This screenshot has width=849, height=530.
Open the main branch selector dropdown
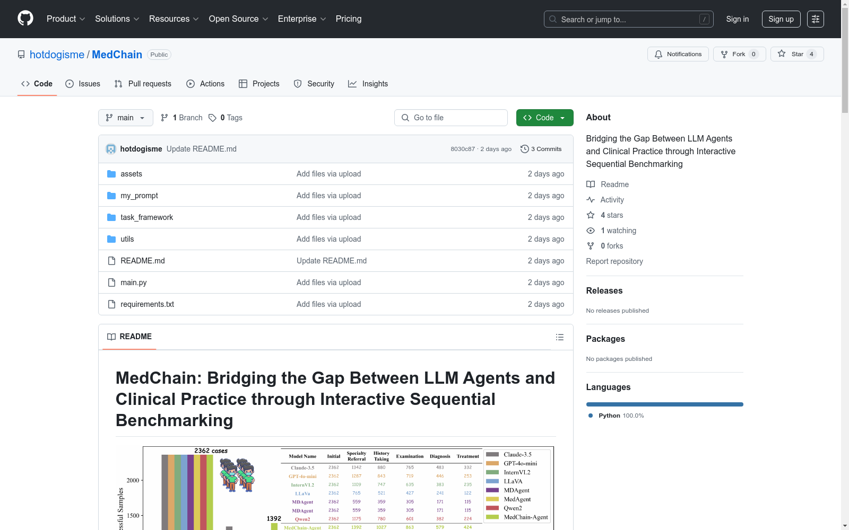pos(126,118)
